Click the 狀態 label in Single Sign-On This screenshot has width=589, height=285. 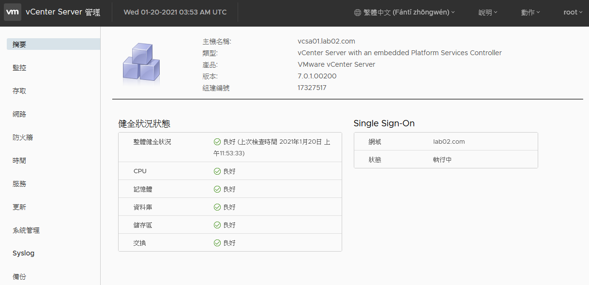[x=375, y=159]
